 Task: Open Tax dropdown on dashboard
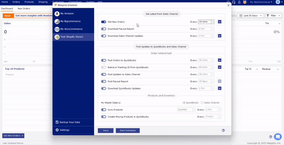click(x=273, y=23)
